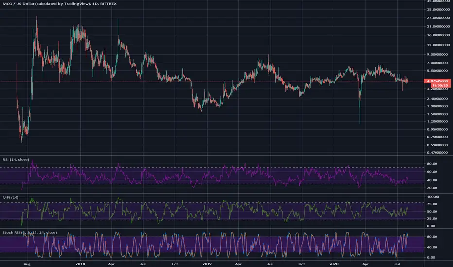The width and height of the screenshot is (453, 267).
Task: Click the 9.00000000 price scale label
Action: (439, 54)
